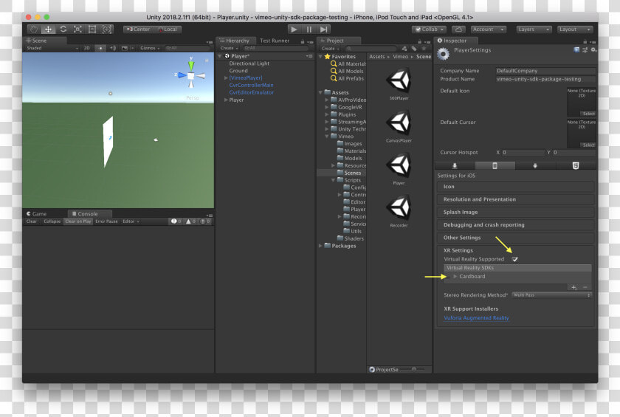This screenshot has height=417, width=620.
Task: Open the cloud Services button
Action: pos(458,30)
